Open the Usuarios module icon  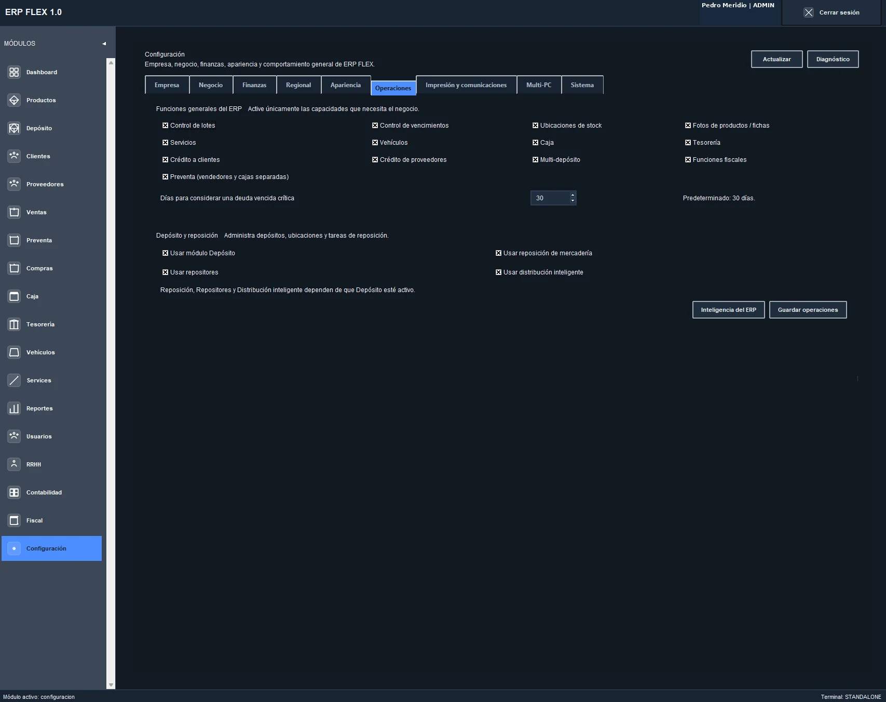pos(14,436)
